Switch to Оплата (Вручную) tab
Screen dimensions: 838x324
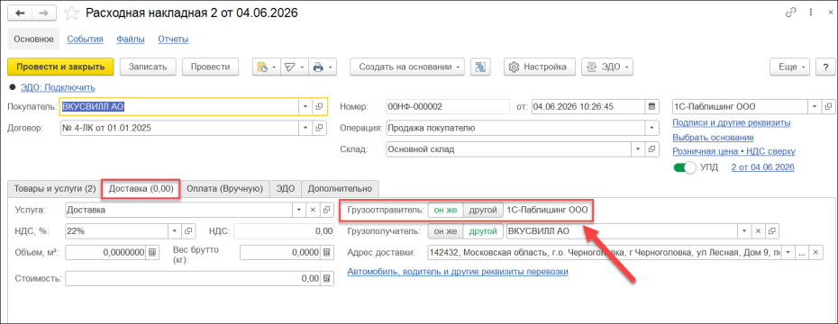[x=224, y=188]
